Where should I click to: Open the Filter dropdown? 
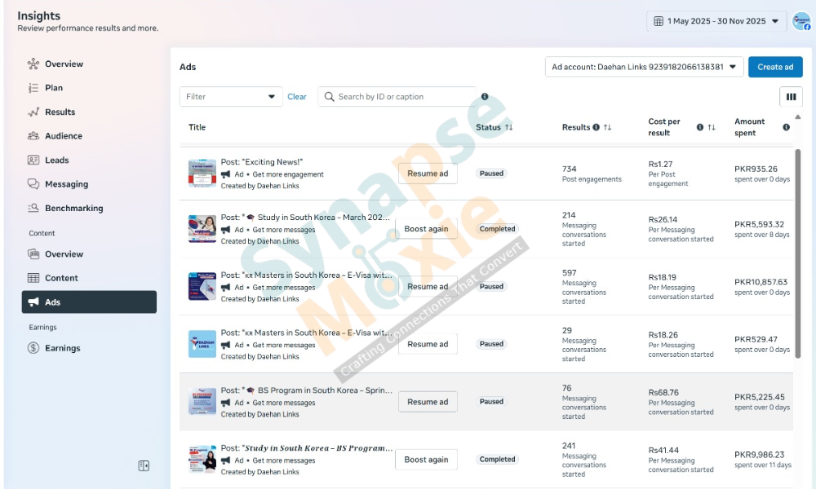[231, 97]
